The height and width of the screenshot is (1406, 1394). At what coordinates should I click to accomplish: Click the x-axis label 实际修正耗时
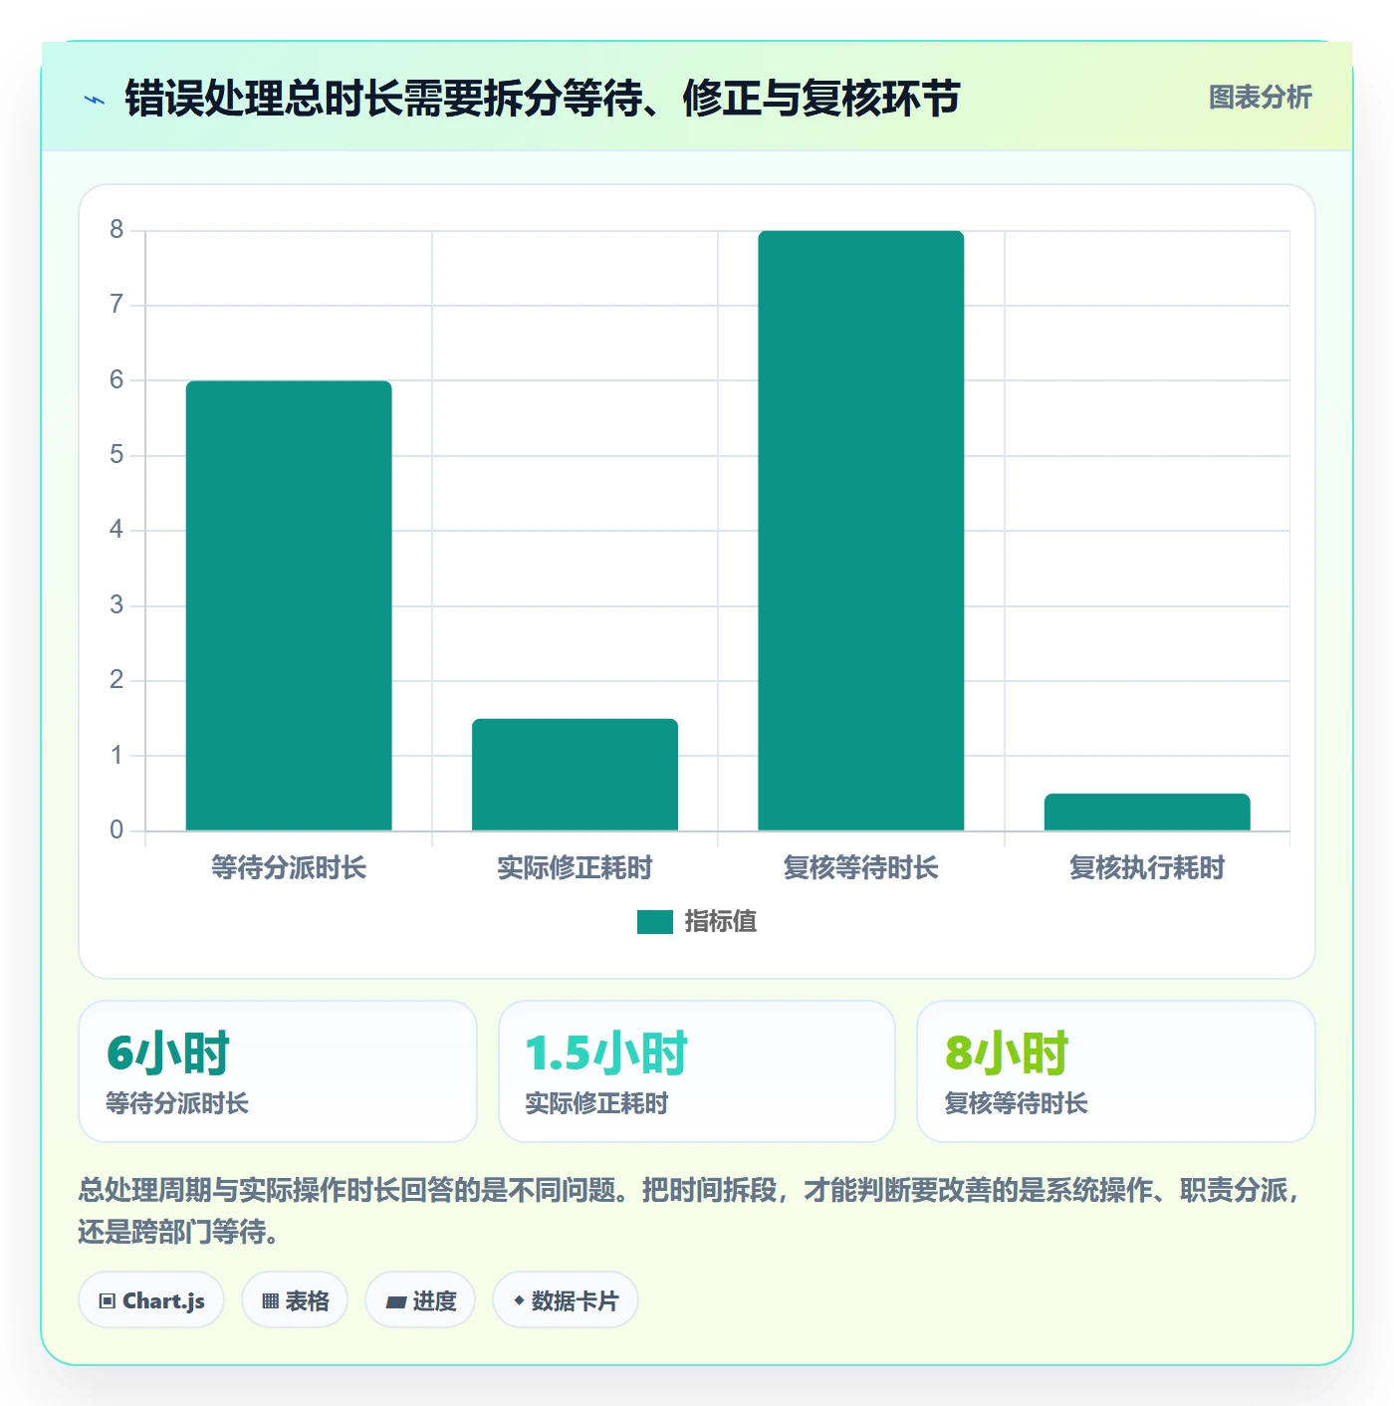click(575, 868)
